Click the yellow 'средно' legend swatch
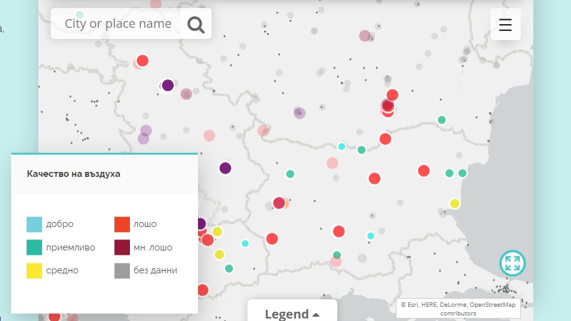The image size is (571, 321). coord(34,270)
